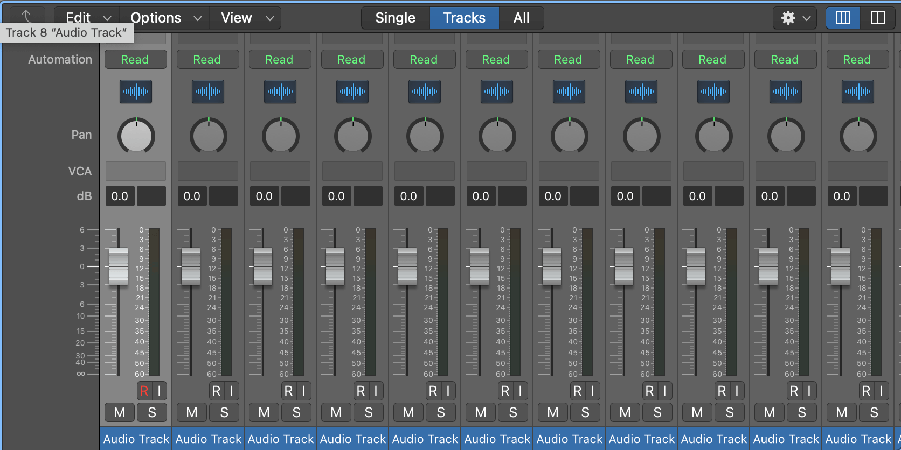Toggle input monitoring on the first channel strip

point(160,391)
